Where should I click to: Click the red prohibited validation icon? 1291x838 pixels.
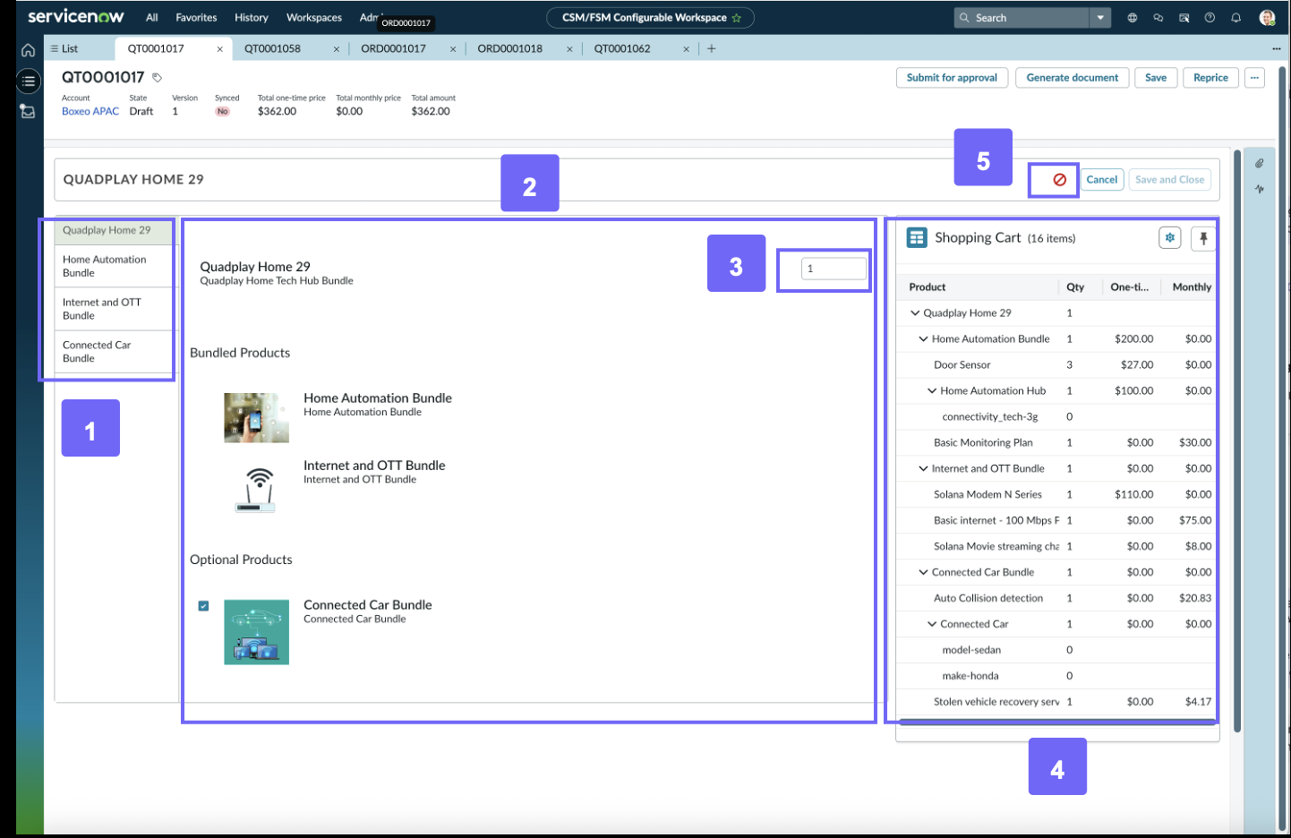1059,180
